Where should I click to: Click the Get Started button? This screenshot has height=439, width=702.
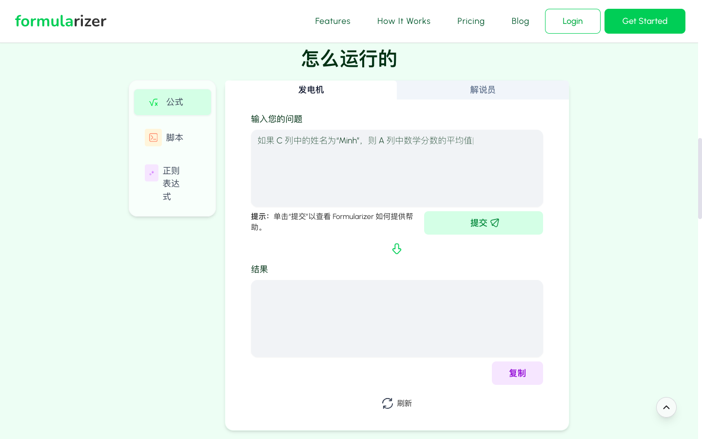pyautogui.click(x=644, y=21)
